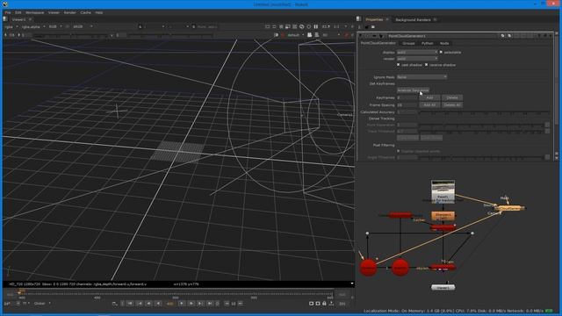This screenshot has width=562, height=316.
Task: Click the Analyze Sequence button
Action: click(413, 90)
